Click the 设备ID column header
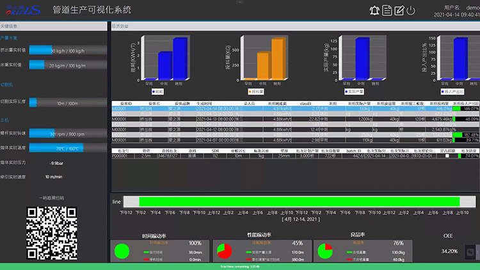Screen dimensions: 480x270 126,104
